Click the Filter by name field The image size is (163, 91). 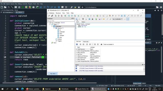click(x=61, y=21)
